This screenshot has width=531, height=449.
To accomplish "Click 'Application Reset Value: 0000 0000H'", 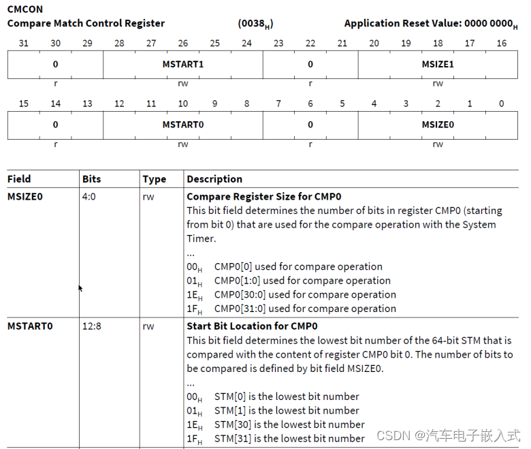I will 431,24.
